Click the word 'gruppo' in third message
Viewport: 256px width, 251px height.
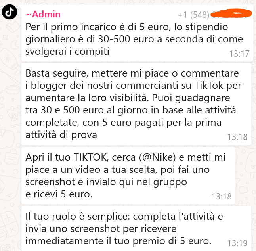tap(170, 182)
